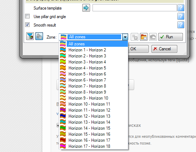The image size is (196, 152).
Task: Open help for Smooth result
Action: click(x=181, y=25)
